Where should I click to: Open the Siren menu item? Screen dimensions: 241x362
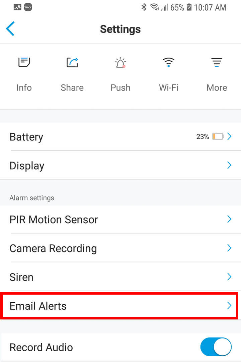[21, 277]
